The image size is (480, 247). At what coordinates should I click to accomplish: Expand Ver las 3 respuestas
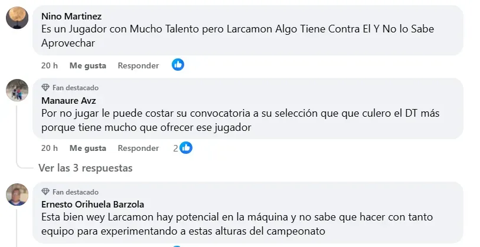tap(85, 168)
